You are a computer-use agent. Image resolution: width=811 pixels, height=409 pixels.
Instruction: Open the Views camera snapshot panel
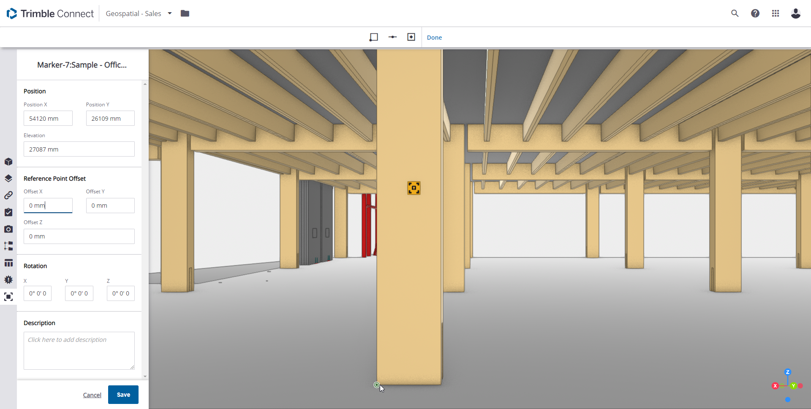pos(8,229)
